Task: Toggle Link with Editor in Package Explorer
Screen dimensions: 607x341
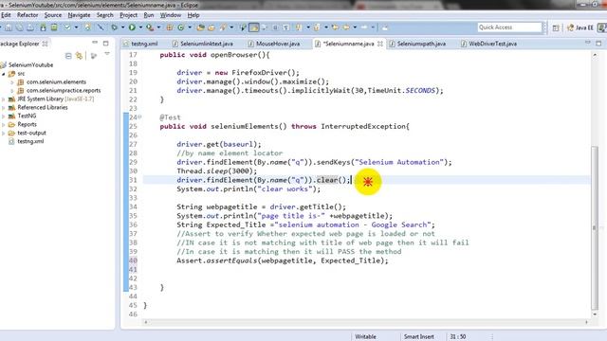Action: tap(79, 56)
